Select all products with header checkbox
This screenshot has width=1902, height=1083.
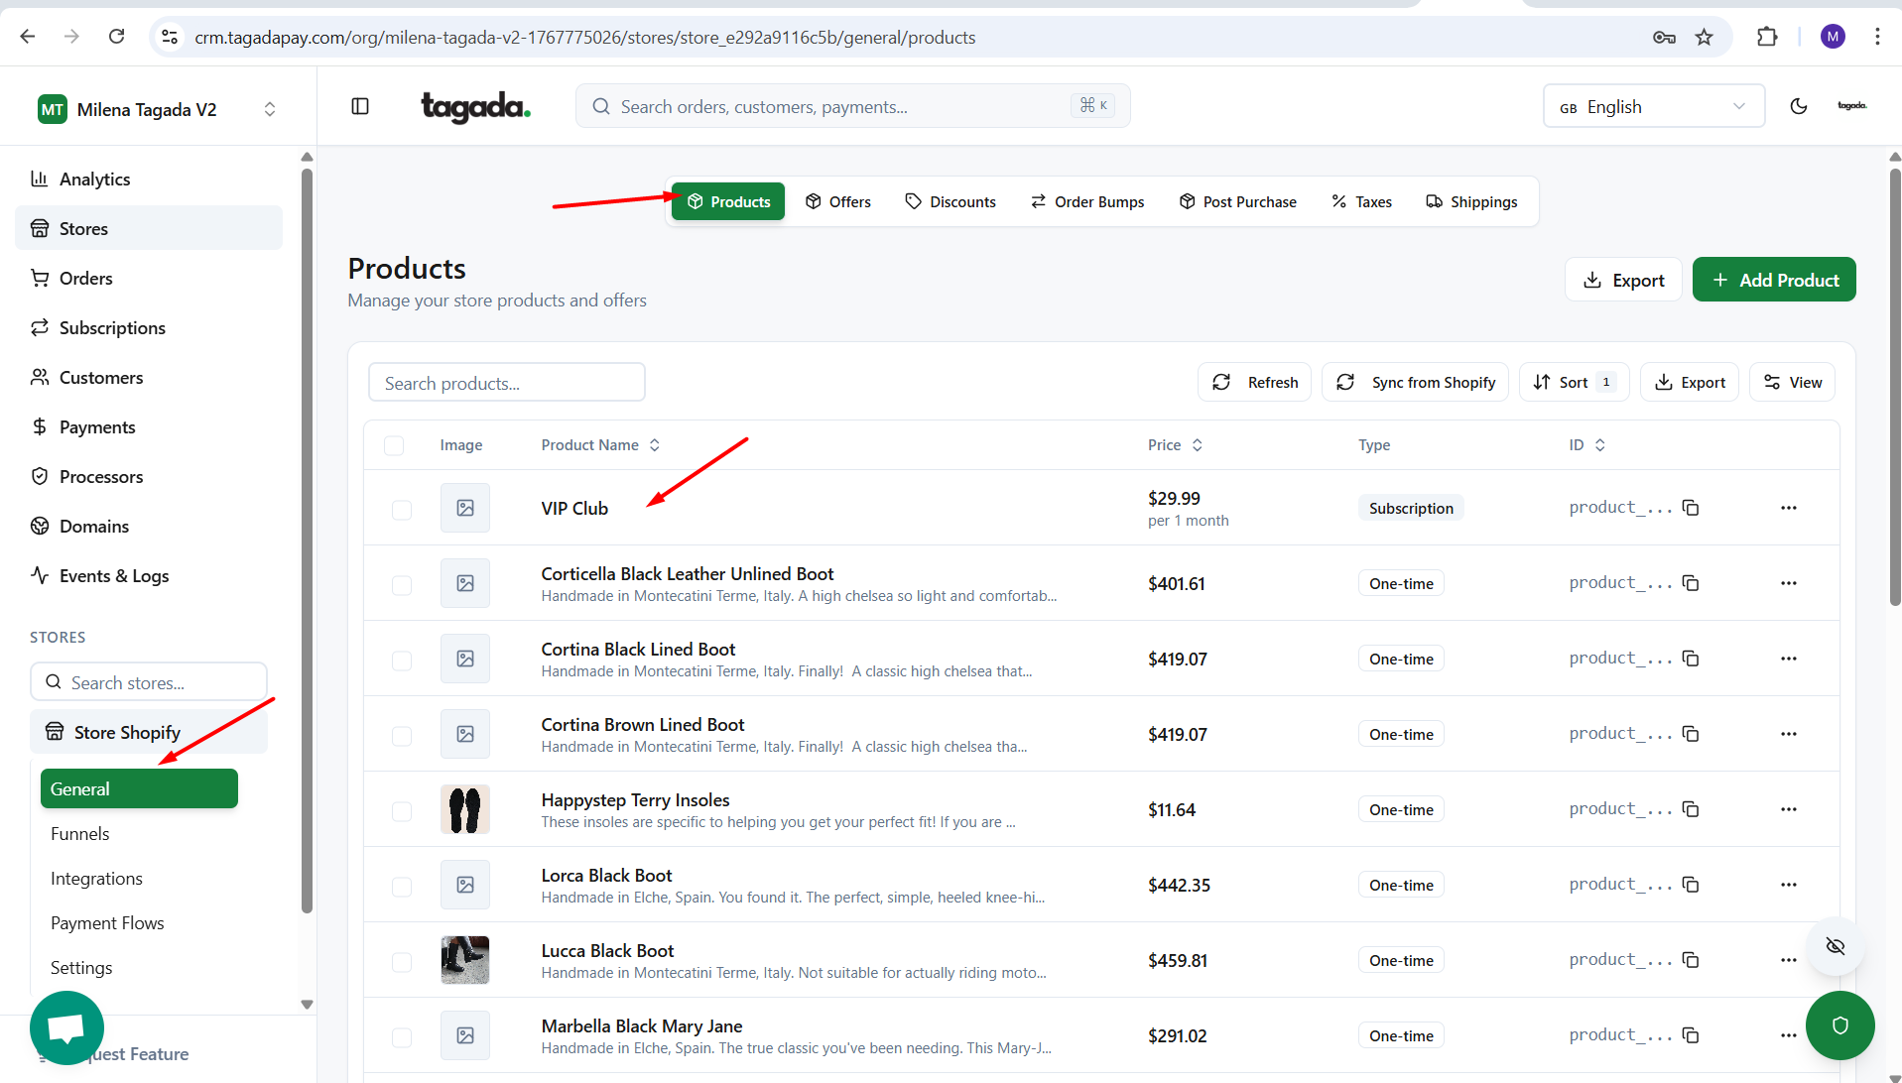coord(394,445)
